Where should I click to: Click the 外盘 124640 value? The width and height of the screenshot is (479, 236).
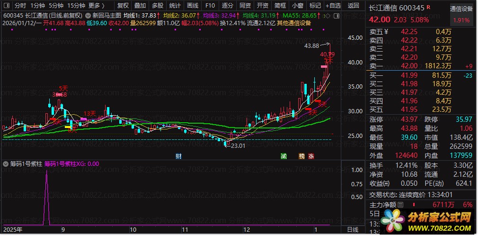click(x=406, y=155)
